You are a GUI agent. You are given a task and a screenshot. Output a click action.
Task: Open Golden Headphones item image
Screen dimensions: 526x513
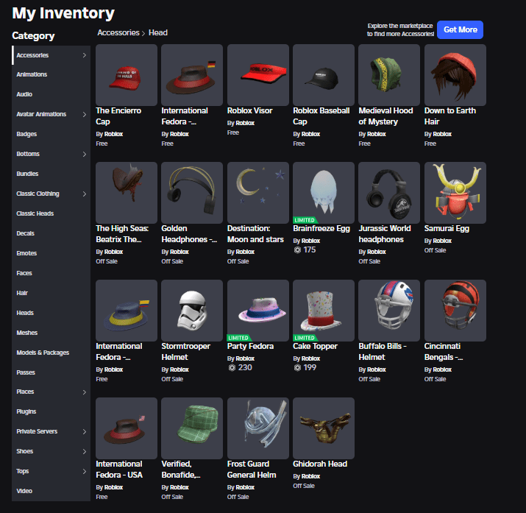click(x=192, y=193)
